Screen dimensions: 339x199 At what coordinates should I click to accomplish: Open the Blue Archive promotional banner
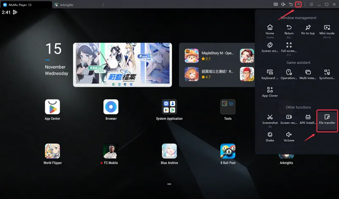pos(122,65)
